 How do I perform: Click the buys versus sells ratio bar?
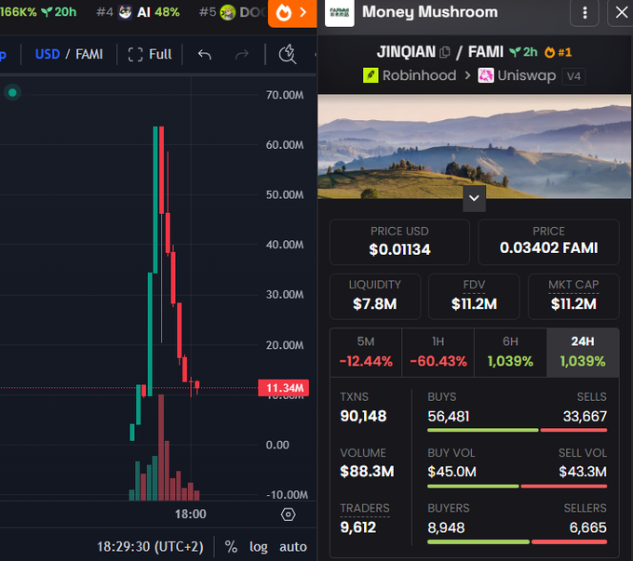518,430
